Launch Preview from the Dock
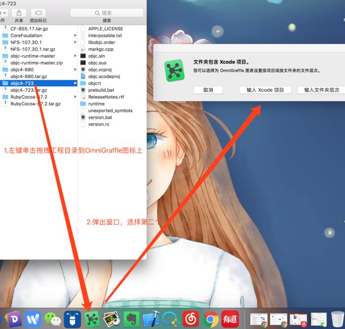 (112, 319)
